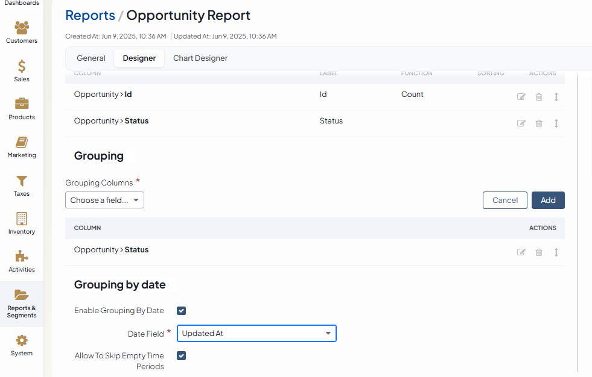Screen dimensions: 592x377
Task: Open the Date Field dropdown
Action: pos(256,333)
